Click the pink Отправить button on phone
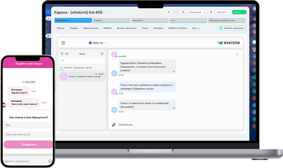 (28, 144)
